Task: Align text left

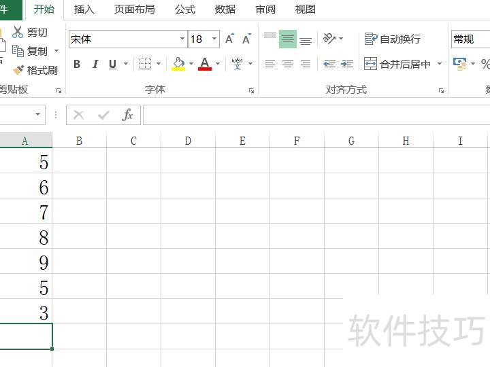Action: (270, 64)
